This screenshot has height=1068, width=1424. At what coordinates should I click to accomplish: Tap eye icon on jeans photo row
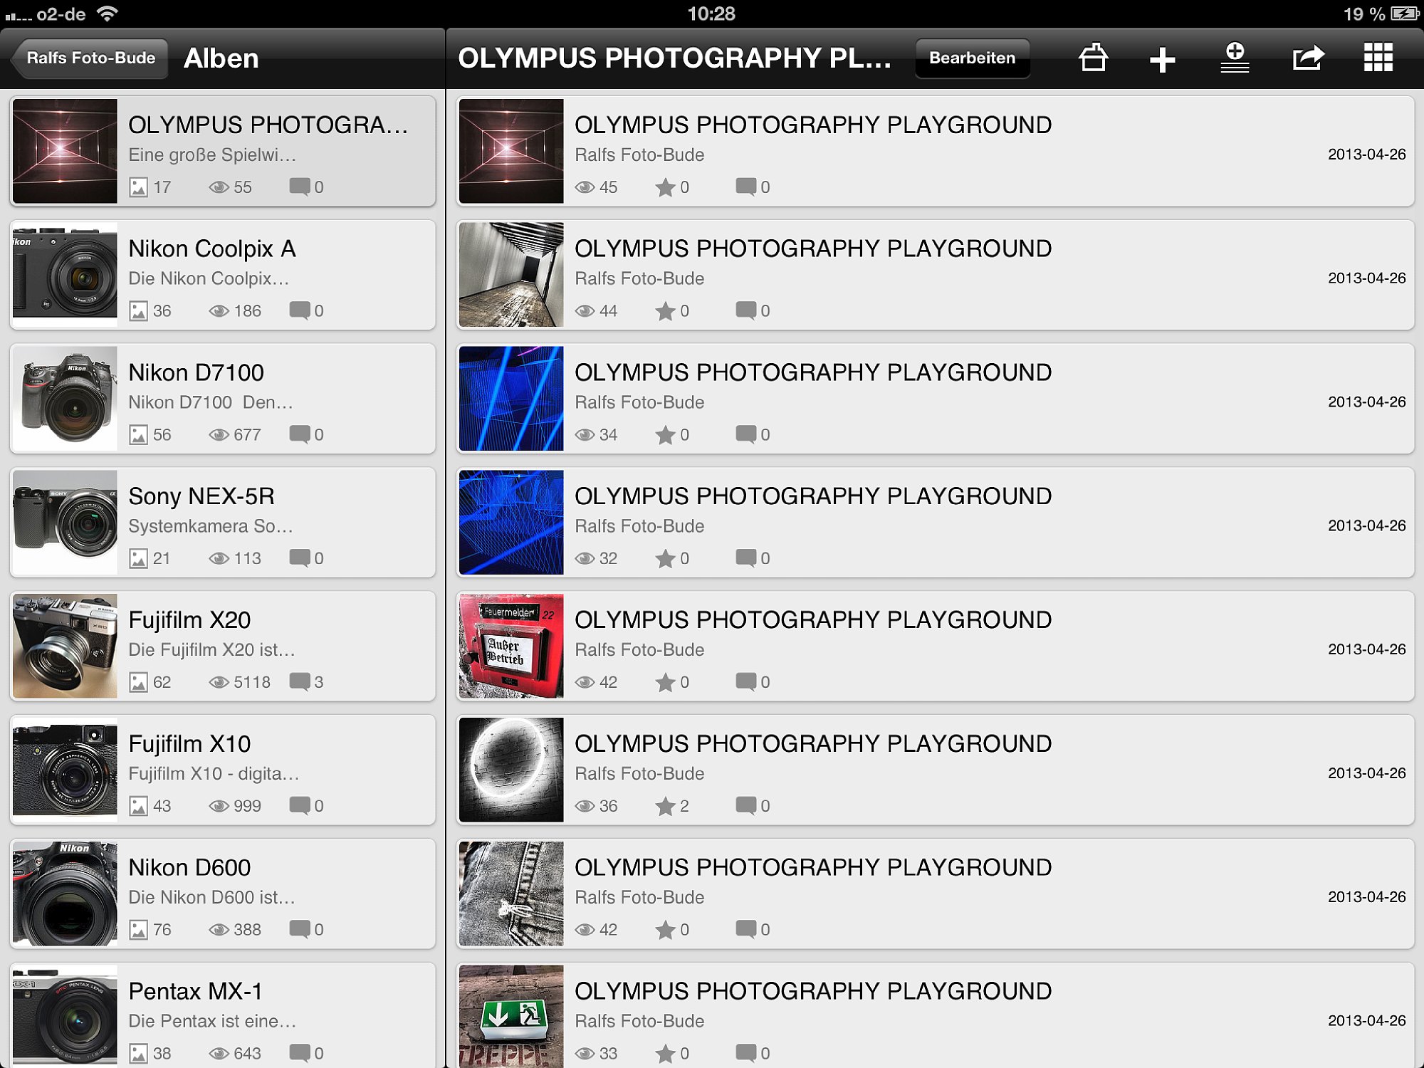pyautogui.click(x=585, y=930)
